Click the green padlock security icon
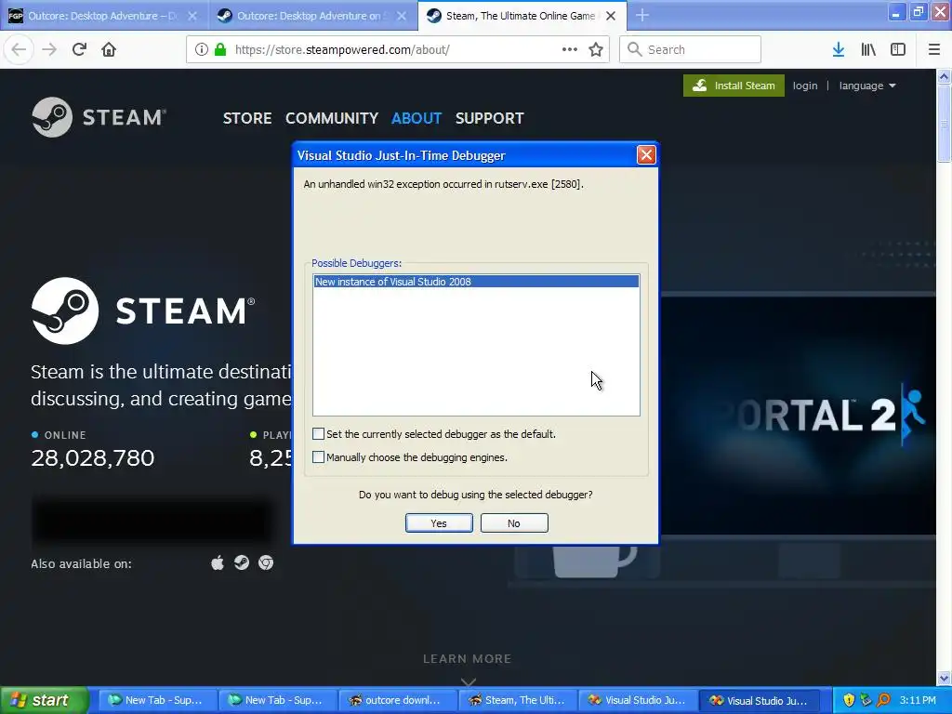The height and width of the screenshot is (714, 952). 220,50
